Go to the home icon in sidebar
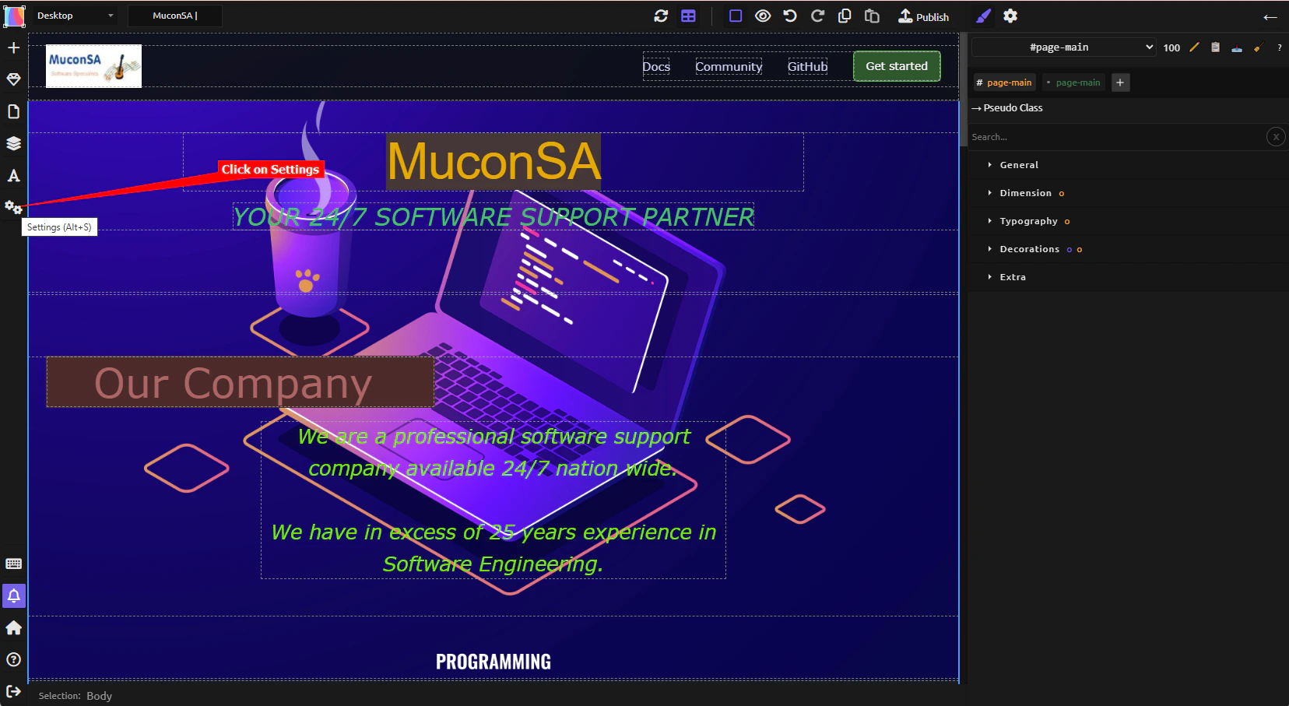The image size is (1289, 706). [13, 627]
